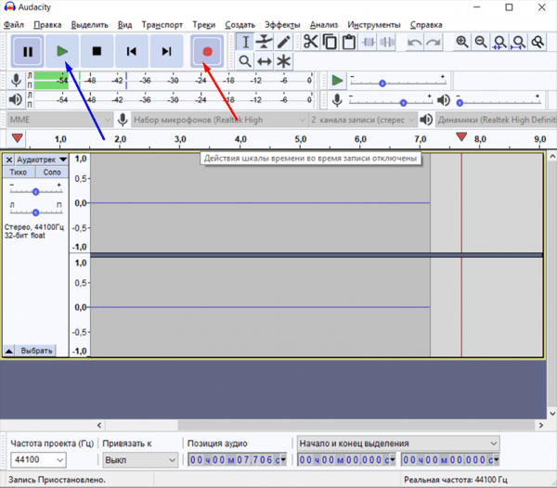
Task: Open the Анализ menu
Action: [324, 25]
